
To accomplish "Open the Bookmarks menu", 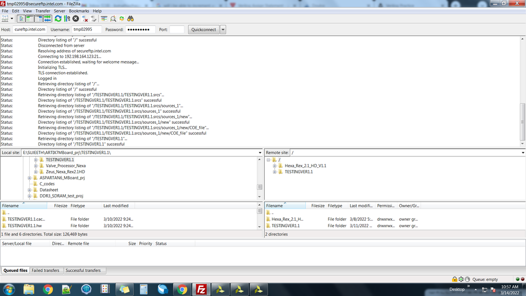I will (x=79, y=11).
